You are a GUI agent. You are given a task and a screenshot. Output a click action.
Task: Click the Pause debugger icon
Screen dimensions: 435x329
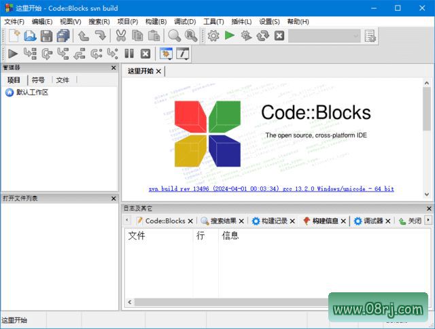coord(129,54)
